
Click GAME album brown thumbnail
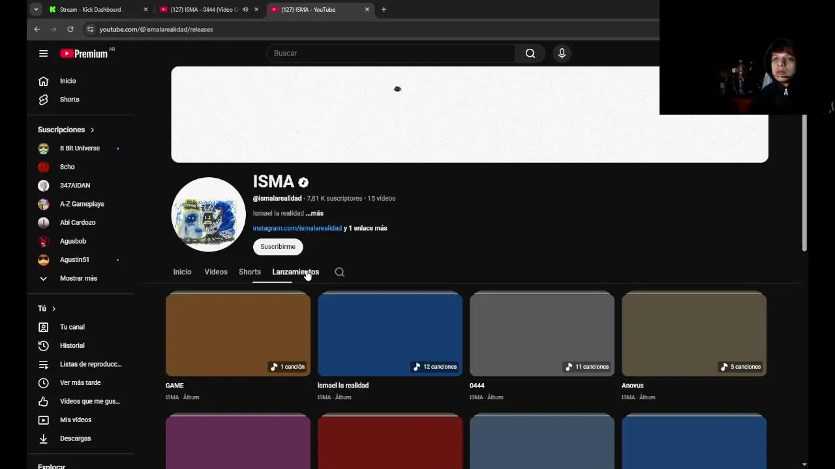coord(238,335)
